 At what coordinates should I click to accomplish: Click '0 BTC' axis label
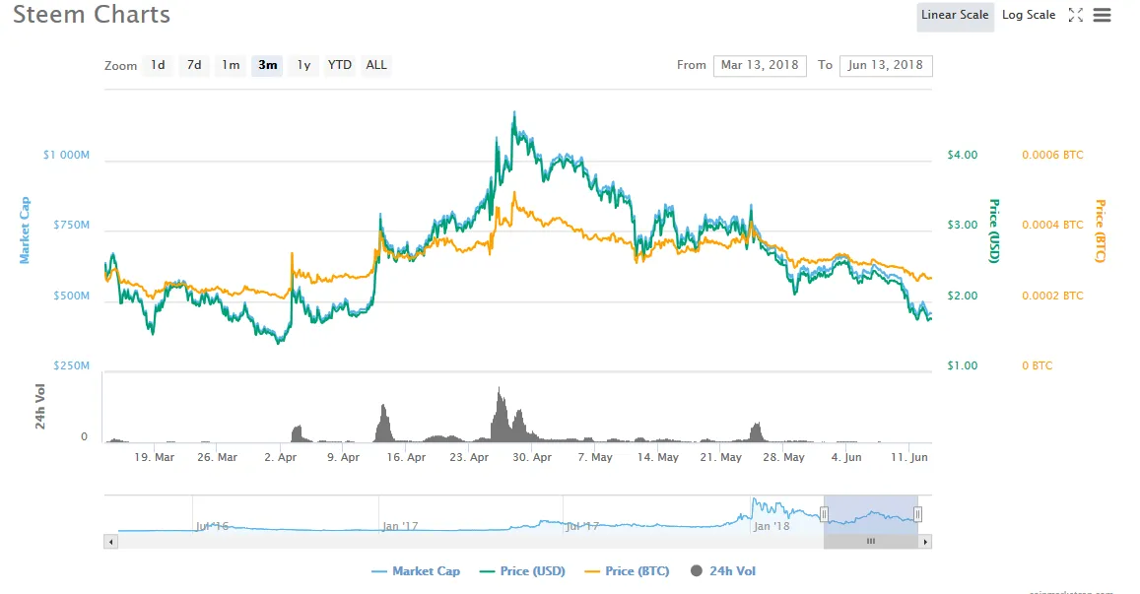tap(1038, 365)
